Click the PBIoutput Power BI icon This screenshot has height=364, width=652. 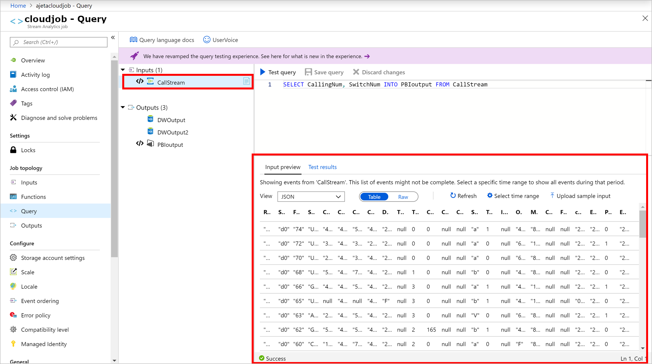[x=151, y=144]
